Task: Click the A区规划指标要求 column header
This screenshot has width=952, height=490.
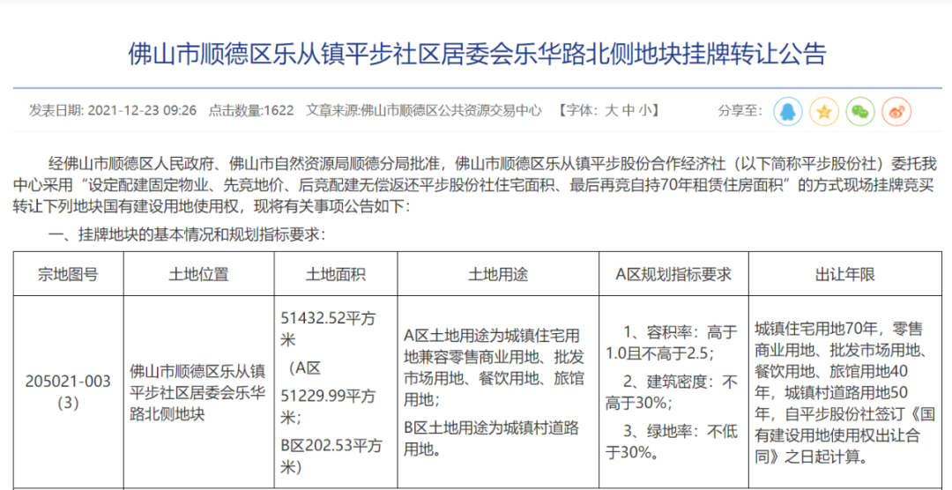Action: [x=673, y=274]
